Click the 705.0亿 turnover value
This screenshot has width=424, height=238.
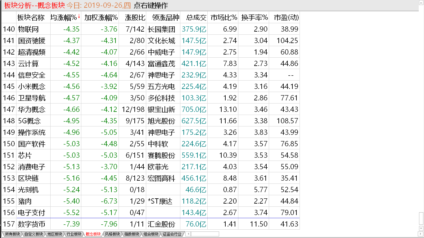click(x=194, y=109)
